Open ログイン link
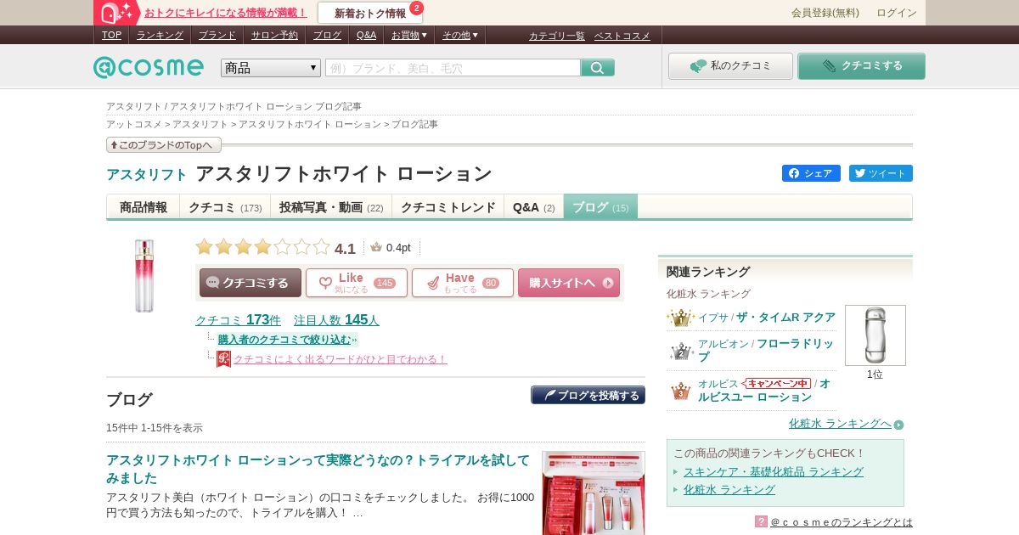 [x=897, y=13]
